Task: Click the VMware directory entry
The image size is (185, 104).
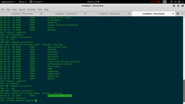Action: click(x=51, y=79)
